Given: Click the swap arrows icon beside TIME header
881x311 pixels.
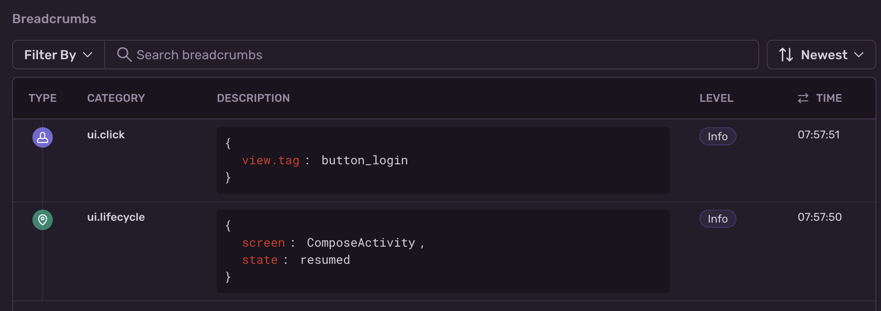Looking at the screenshot, I should coord(803,98).
